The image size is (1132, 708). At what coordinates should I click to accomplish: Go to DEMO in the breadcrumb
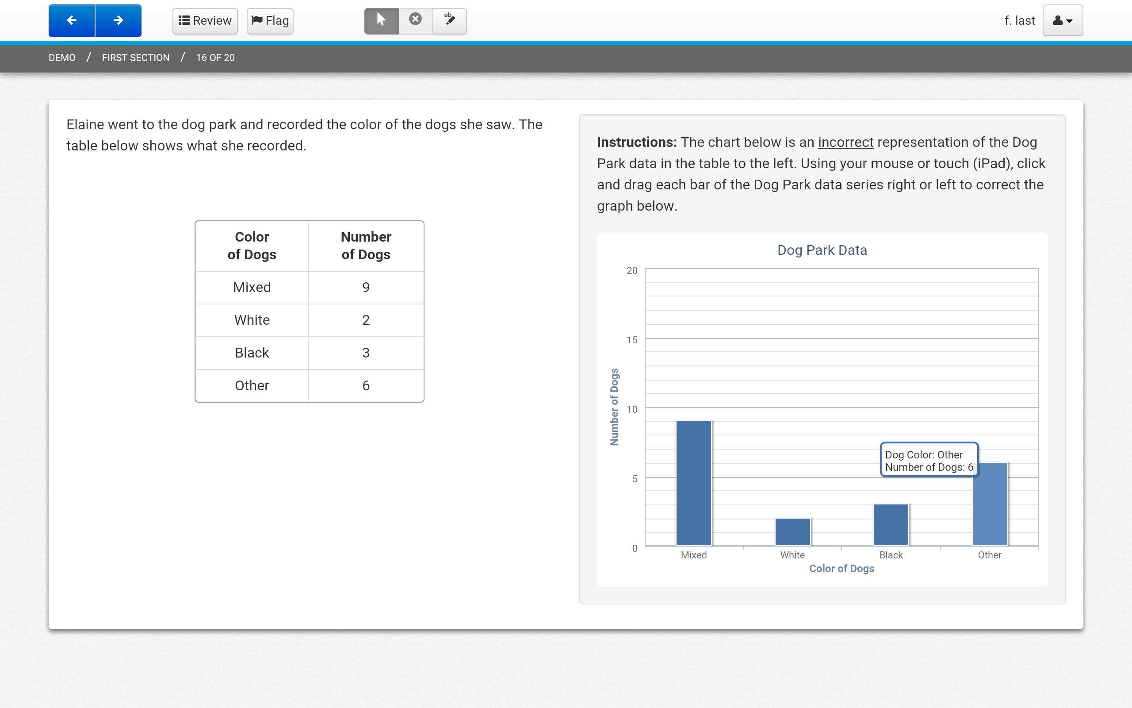pos(61,57)
